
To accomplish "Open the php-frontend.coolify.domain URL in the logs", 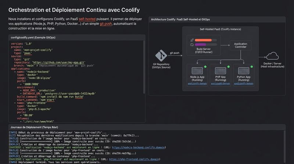I will (x=134, y=159).
